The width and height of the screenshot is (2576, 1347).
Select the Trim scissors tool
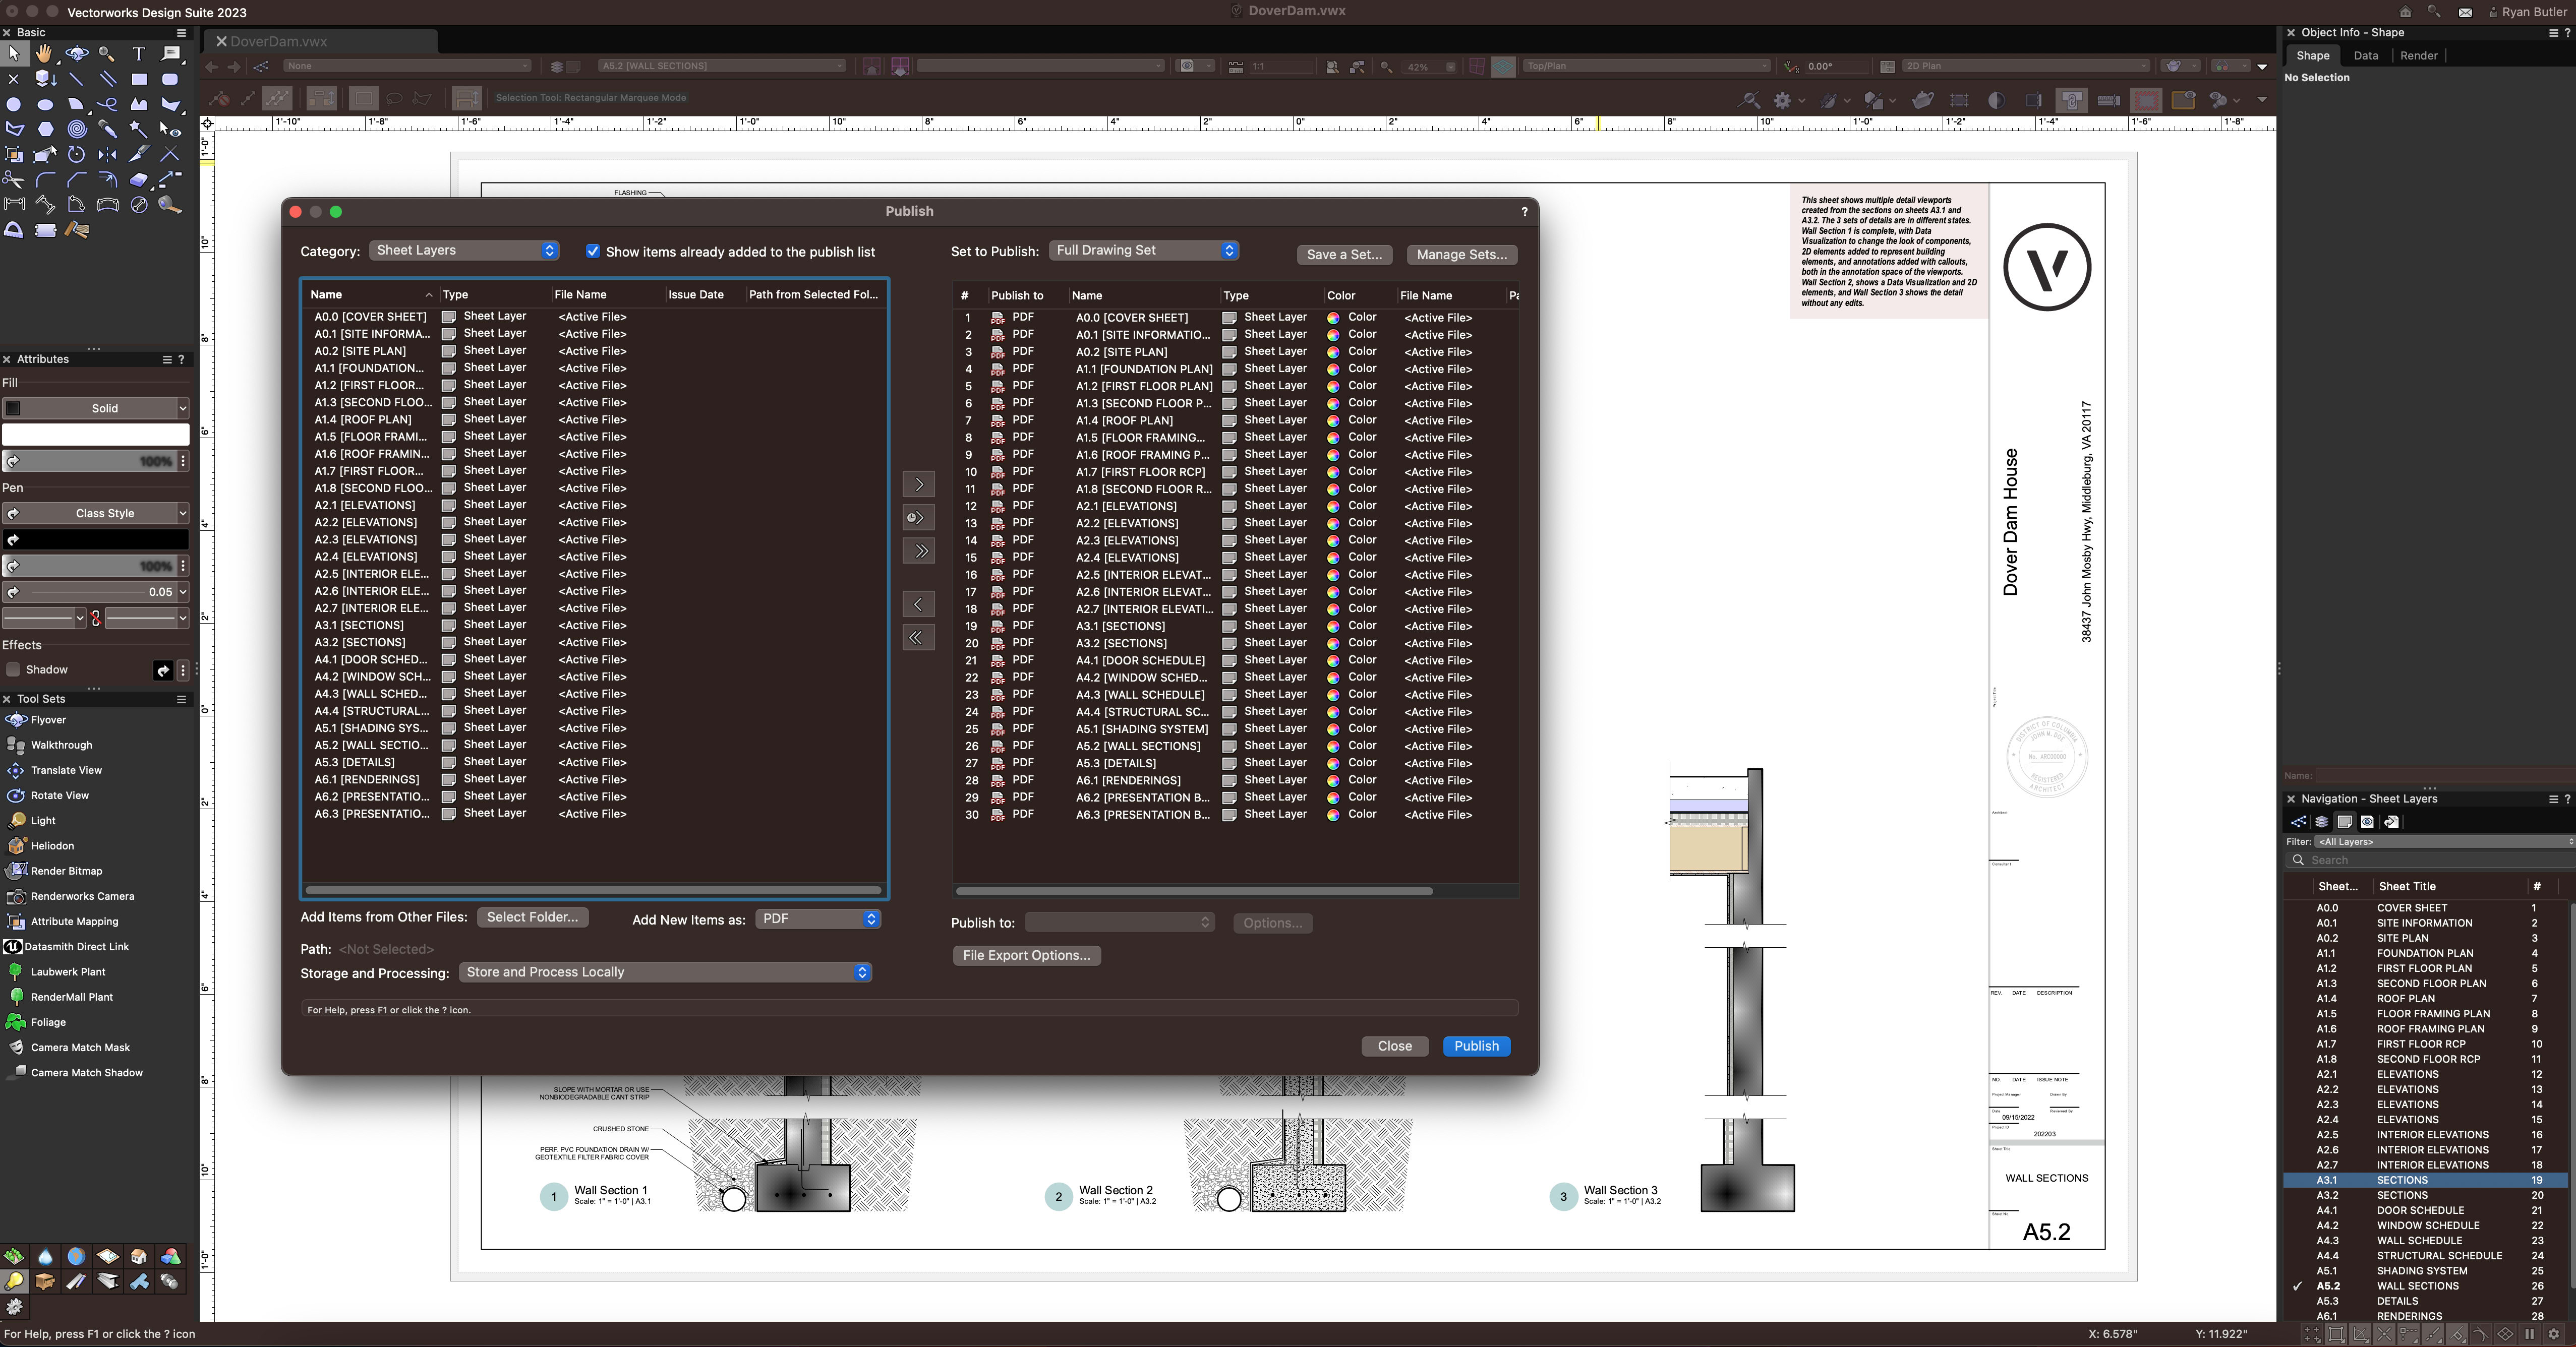[x=14, y=180]
